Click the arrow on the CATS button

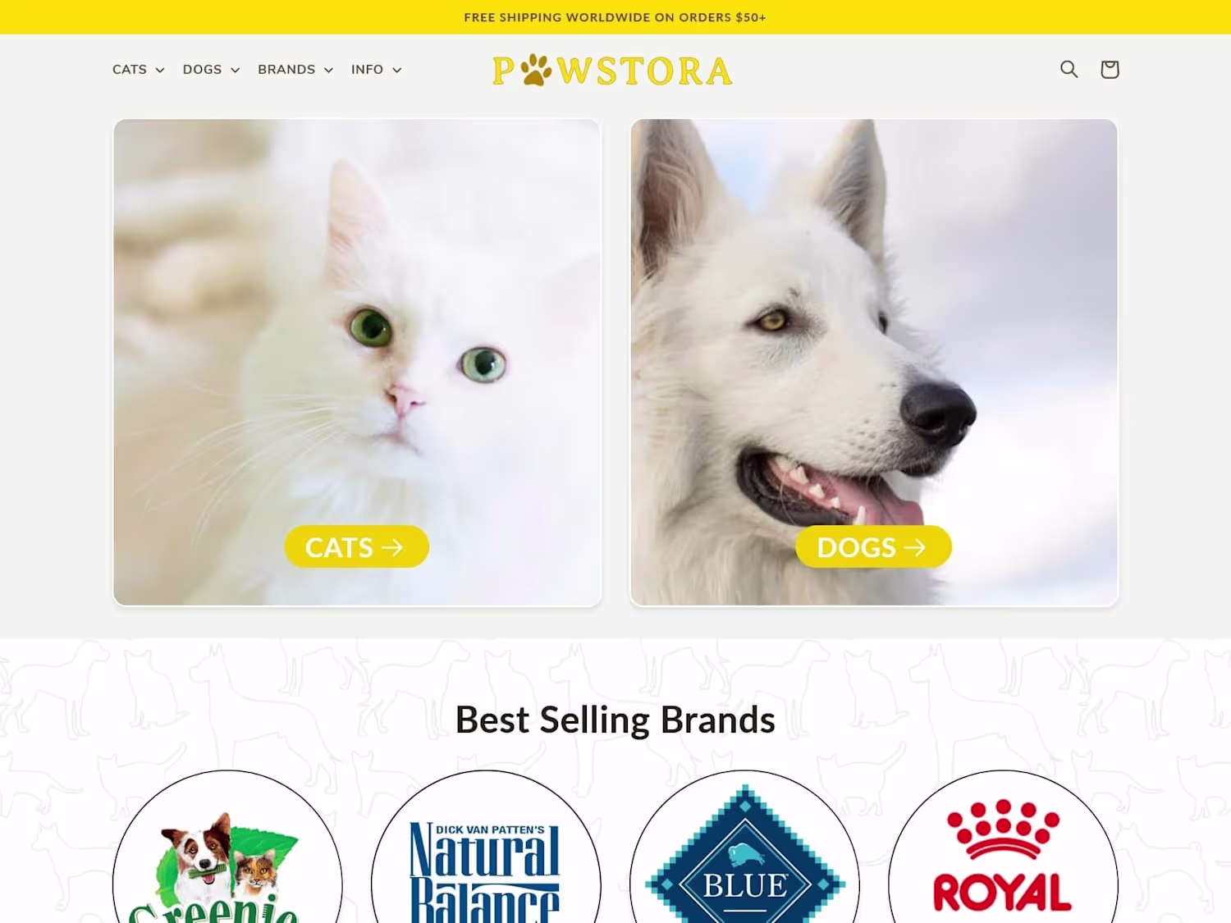[393, 547]
